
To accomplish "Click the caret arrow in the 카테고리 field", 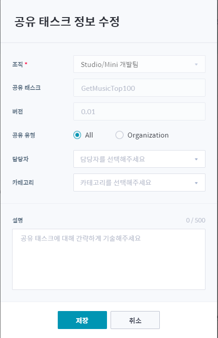I will pyautogui.click(x=196, y=183).
